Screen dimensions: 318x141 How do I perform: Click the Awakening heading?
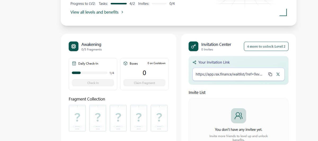91,44
